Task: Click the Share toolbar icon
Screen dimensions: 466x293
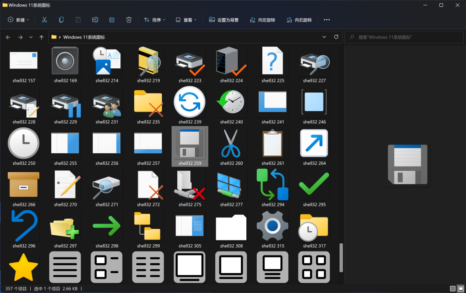Action: point(112,20)
